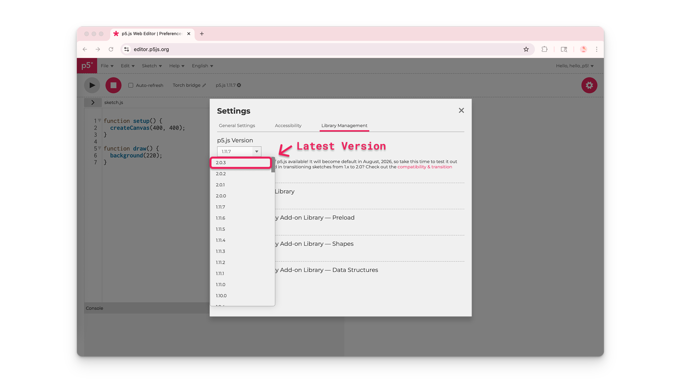This screenshot has width=681, height=383.
Task: Click Add-on Library — Shapes heading
Action: [314, 244]
